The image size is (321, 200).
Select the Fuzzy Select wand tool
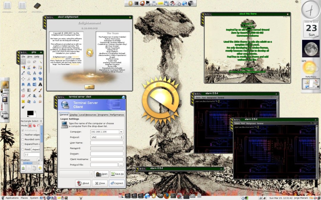coord(40,62)
